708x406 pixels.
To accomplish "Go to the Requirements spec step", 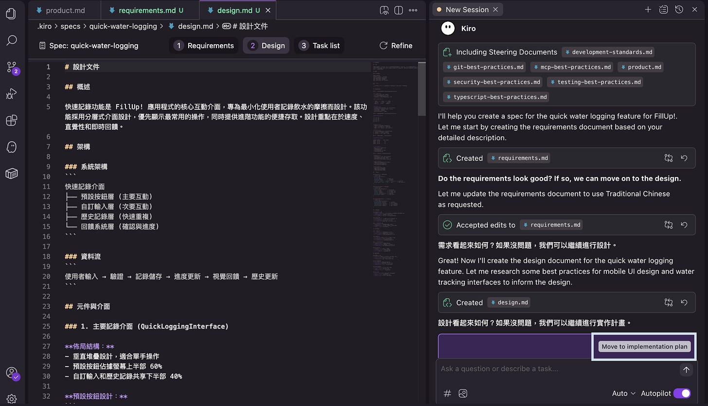I will point(204,46).
